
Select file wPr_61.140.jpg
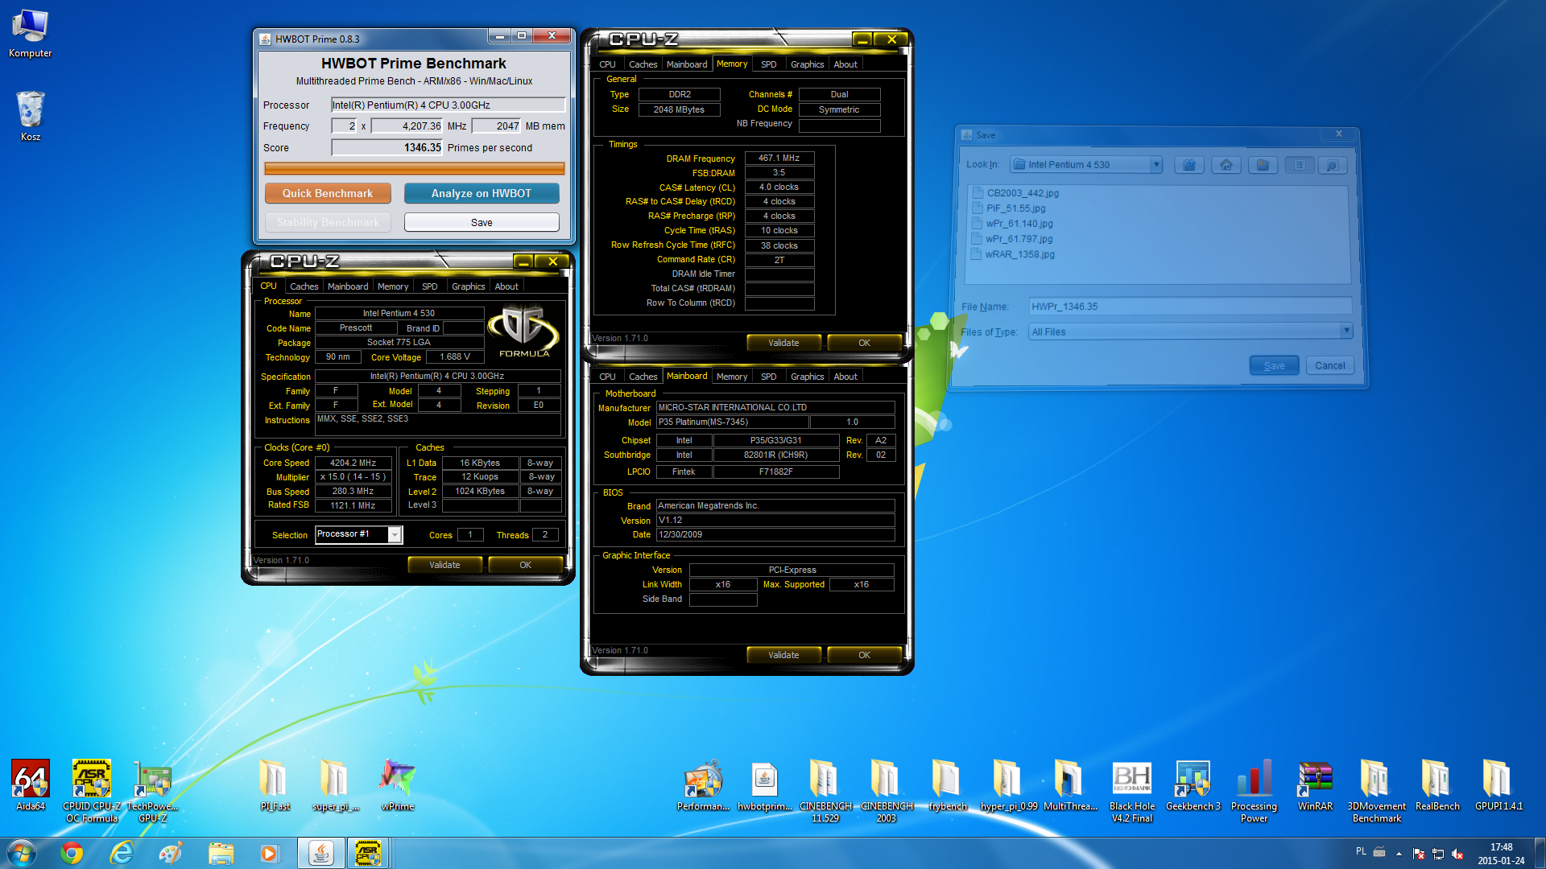click(x=1013, y=224)
